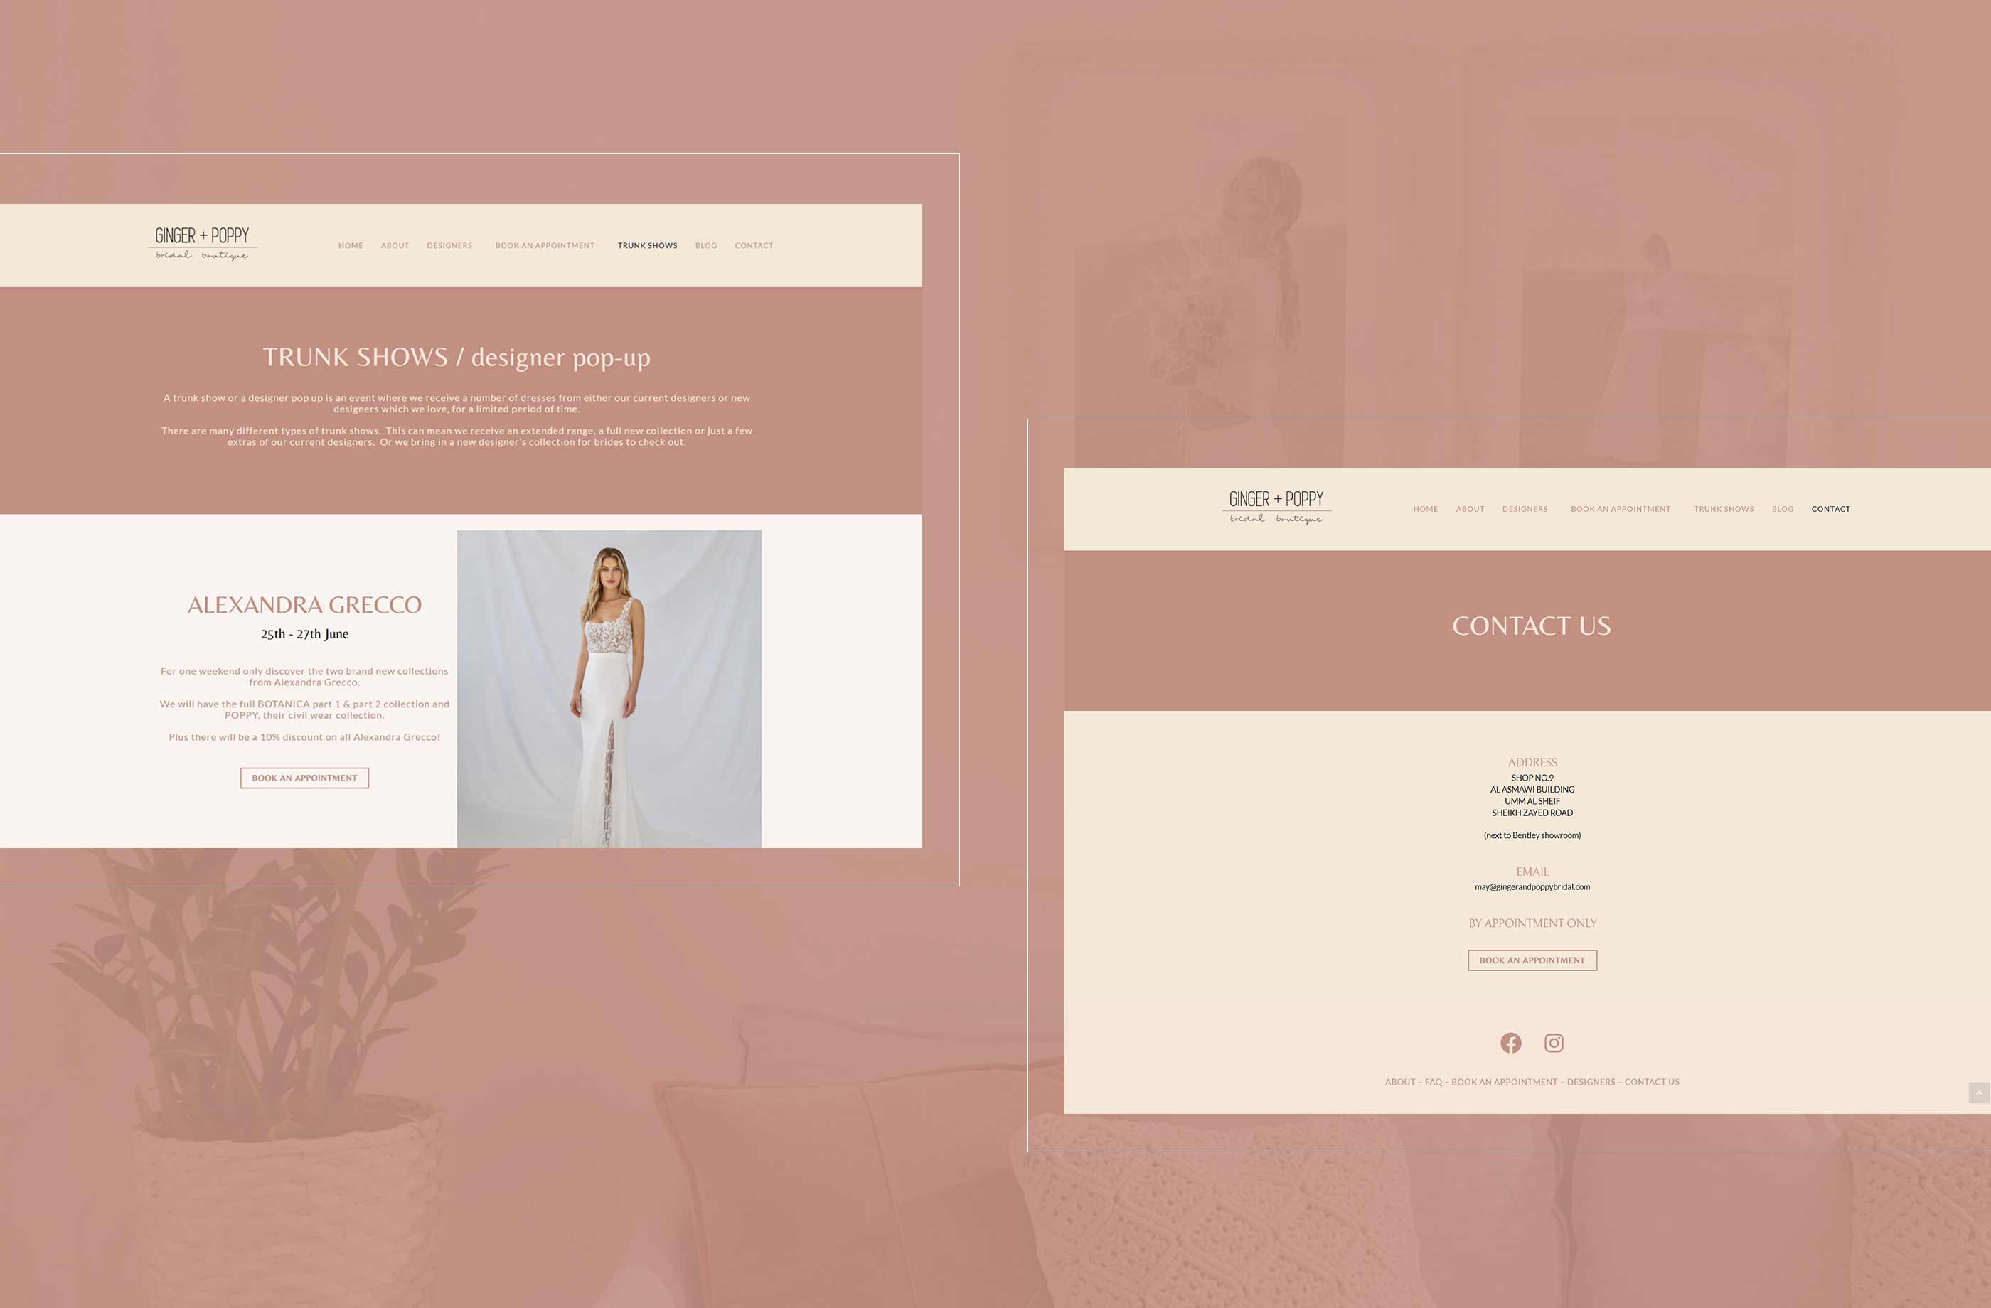Click the BOOK AN APPOINTMENT navigation link

click(545, 245)
